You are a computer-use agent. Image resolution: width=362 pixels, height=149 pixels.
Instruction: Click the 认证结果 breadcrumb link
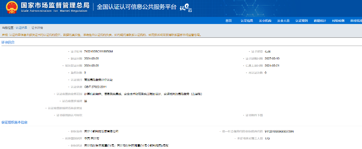pos(22,28)
